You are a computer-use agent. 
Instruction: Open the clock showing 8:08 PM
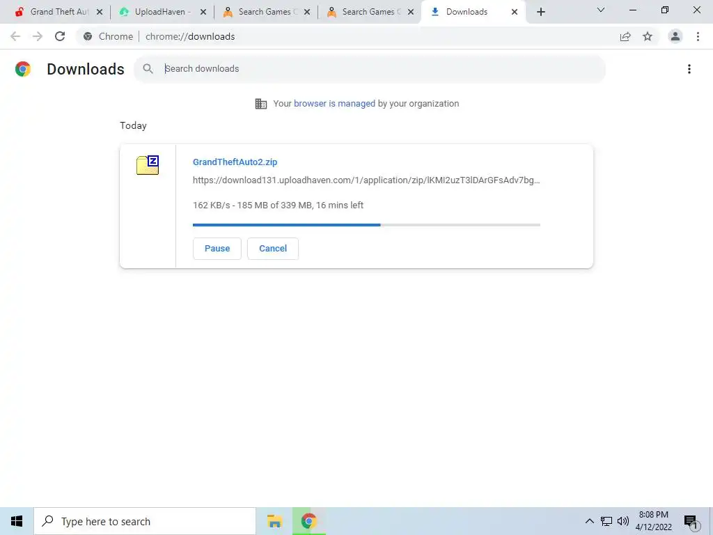coord(653,521)
